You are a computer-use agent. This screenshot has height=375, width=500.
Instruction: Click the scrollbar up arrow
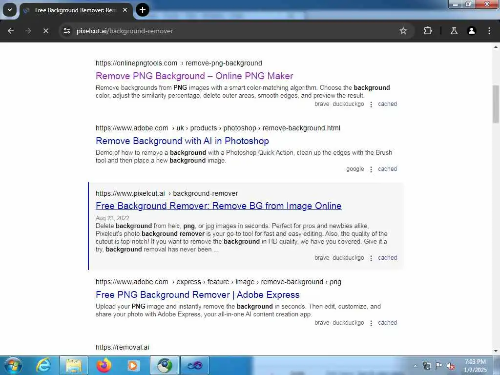click(x=496, y=47)
